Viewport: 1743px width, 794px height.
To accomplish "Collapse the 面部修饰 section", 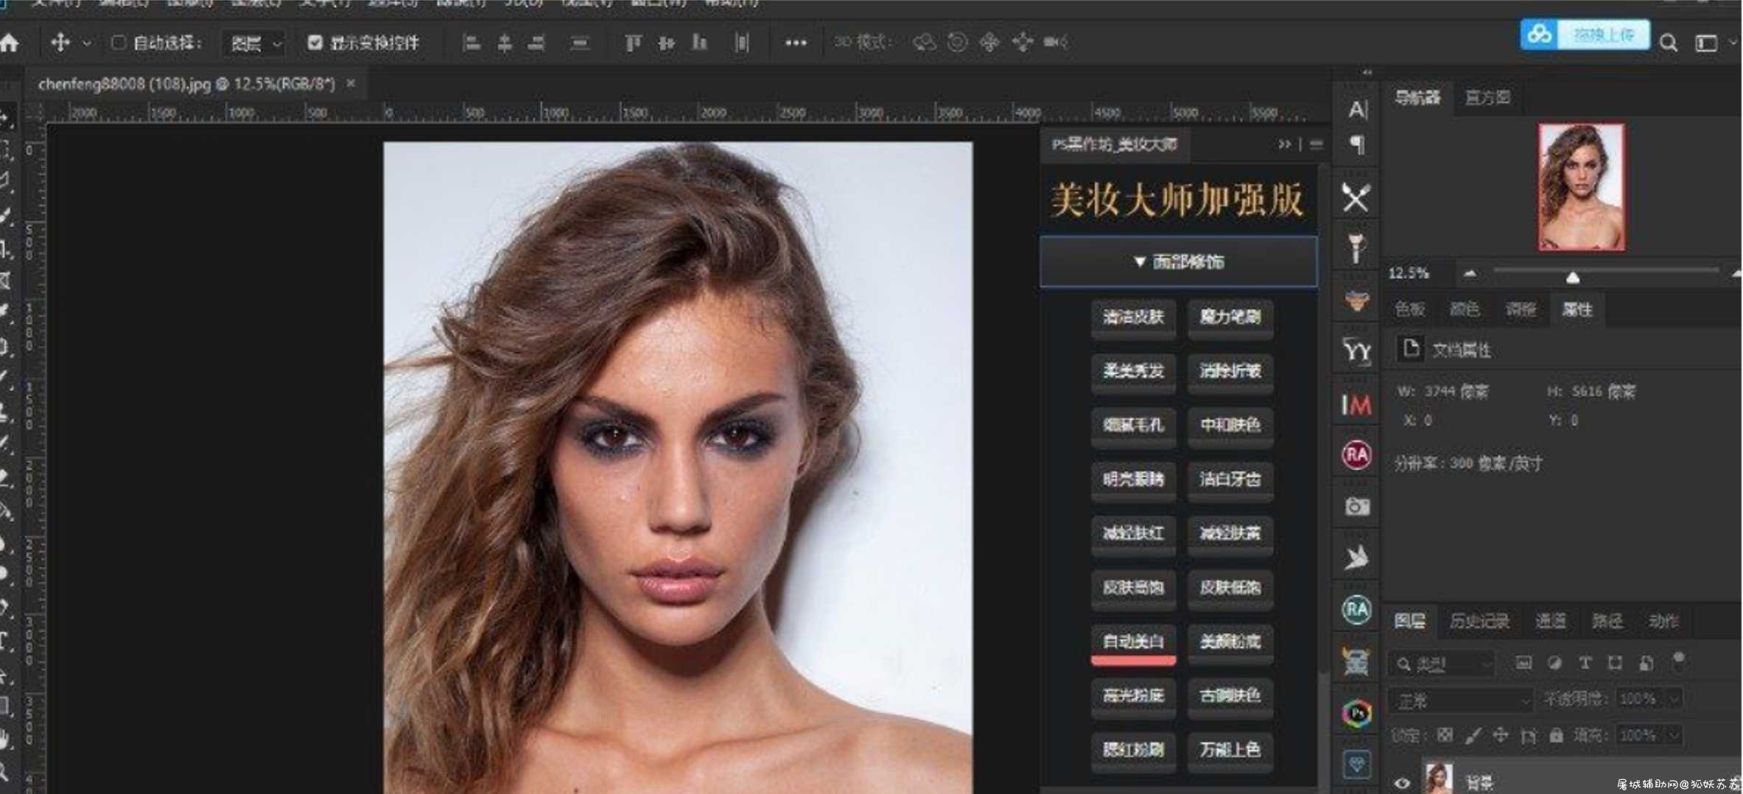I will pos(1178,261).
